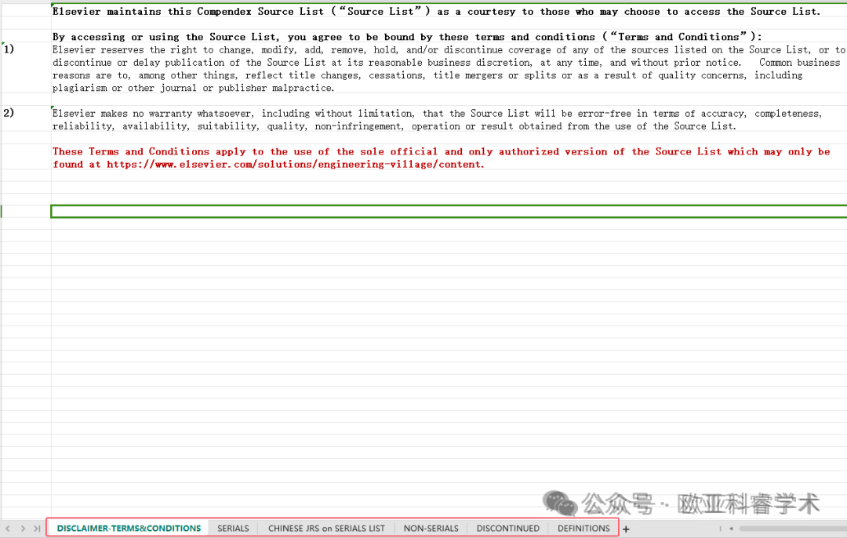This screenshot has width=847, height=538.
Task: Switch to the NON-SERIALS sheet tab
Action: coord(431,529)
